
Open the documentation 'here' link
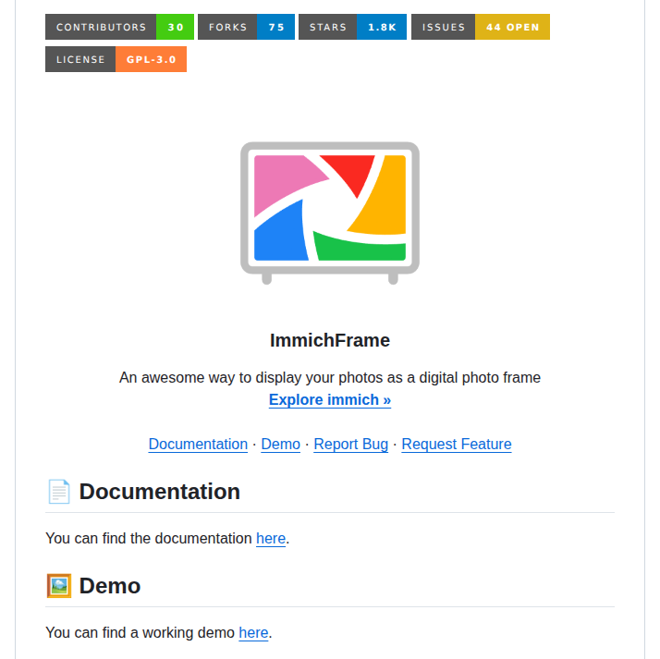coord(271,538)
